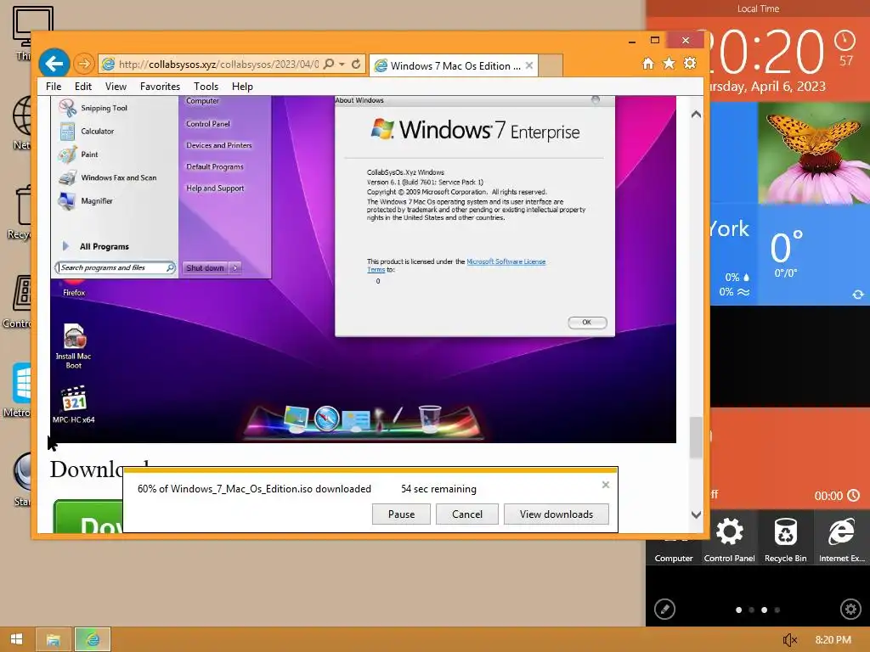Open the Network desktop icon
The image size is (870, 652).
21,123
